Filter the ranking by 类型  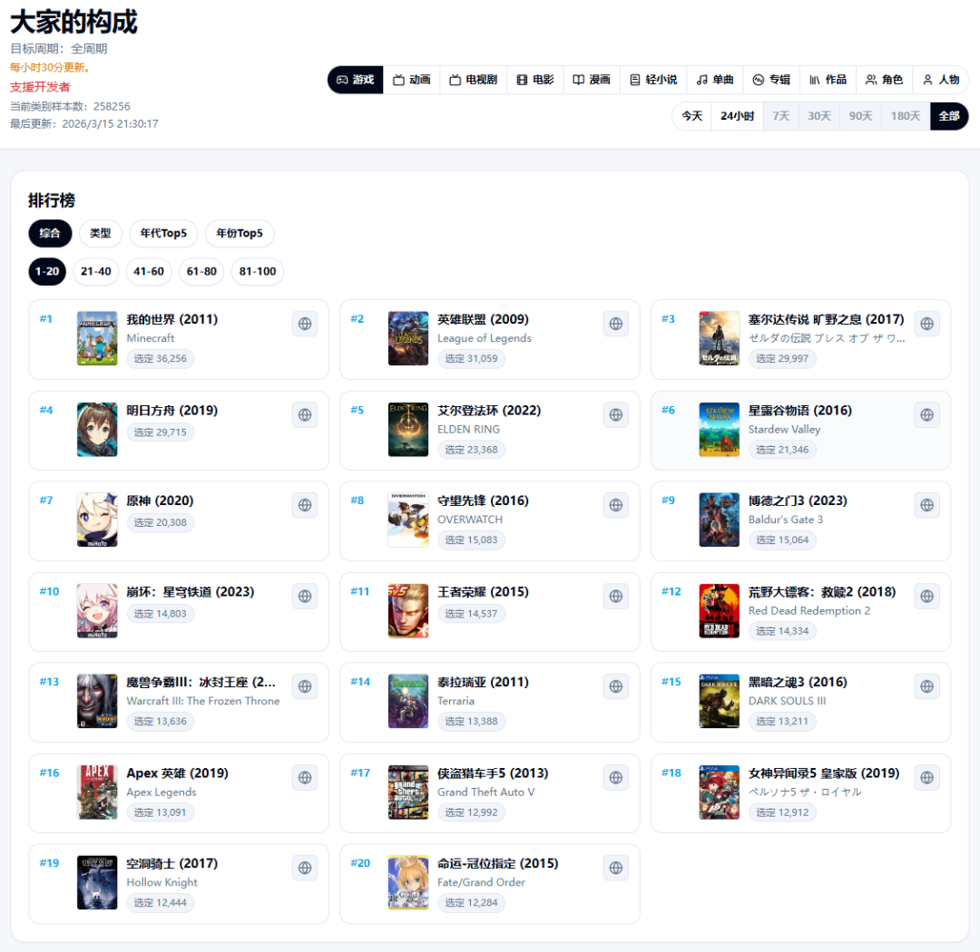[100, 233]
